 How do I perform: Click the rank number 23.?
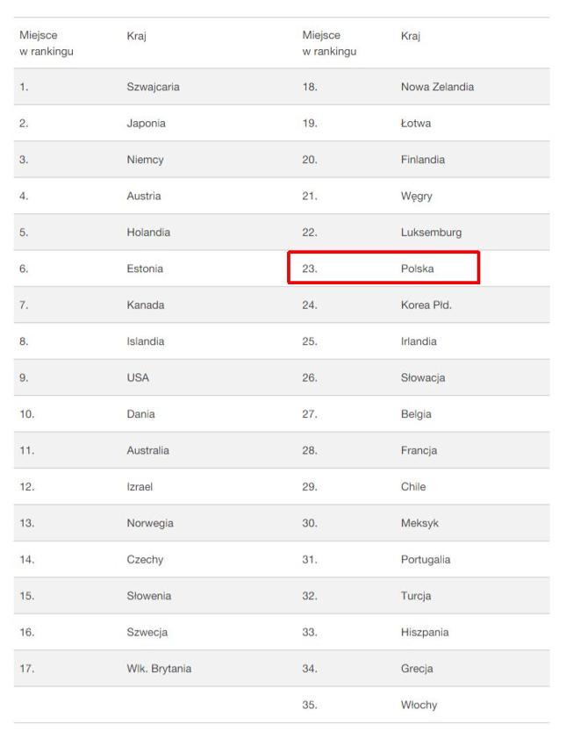[x=310, y=269]
